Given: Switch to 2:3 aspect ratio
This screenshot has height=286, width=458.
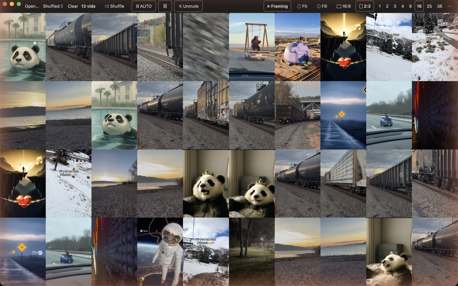Looking at the screenshot, I should pos(365,6).
